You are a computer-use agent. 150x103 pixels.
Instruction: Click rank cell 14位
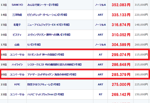click(4, 15)
